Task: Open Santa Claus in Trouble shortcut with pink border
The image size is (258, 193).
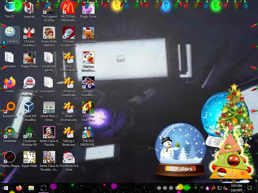Action: [x=49, y=136]
